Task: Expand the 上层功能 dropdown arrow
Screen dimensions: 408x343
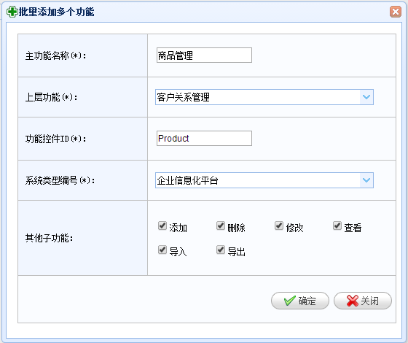Action: [x=366, y=97]
